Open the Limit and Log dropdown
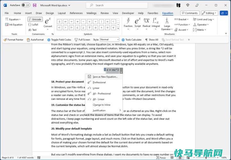 (x=203, y=19)
